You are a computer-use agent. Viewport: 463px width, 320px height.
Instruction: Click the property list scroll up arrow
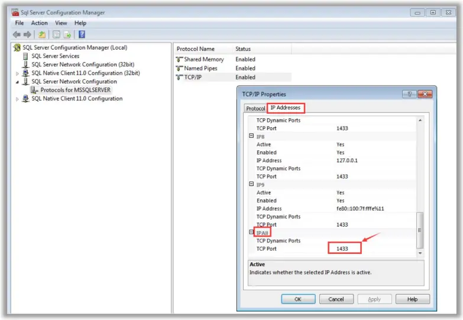[x=420, y=120]
